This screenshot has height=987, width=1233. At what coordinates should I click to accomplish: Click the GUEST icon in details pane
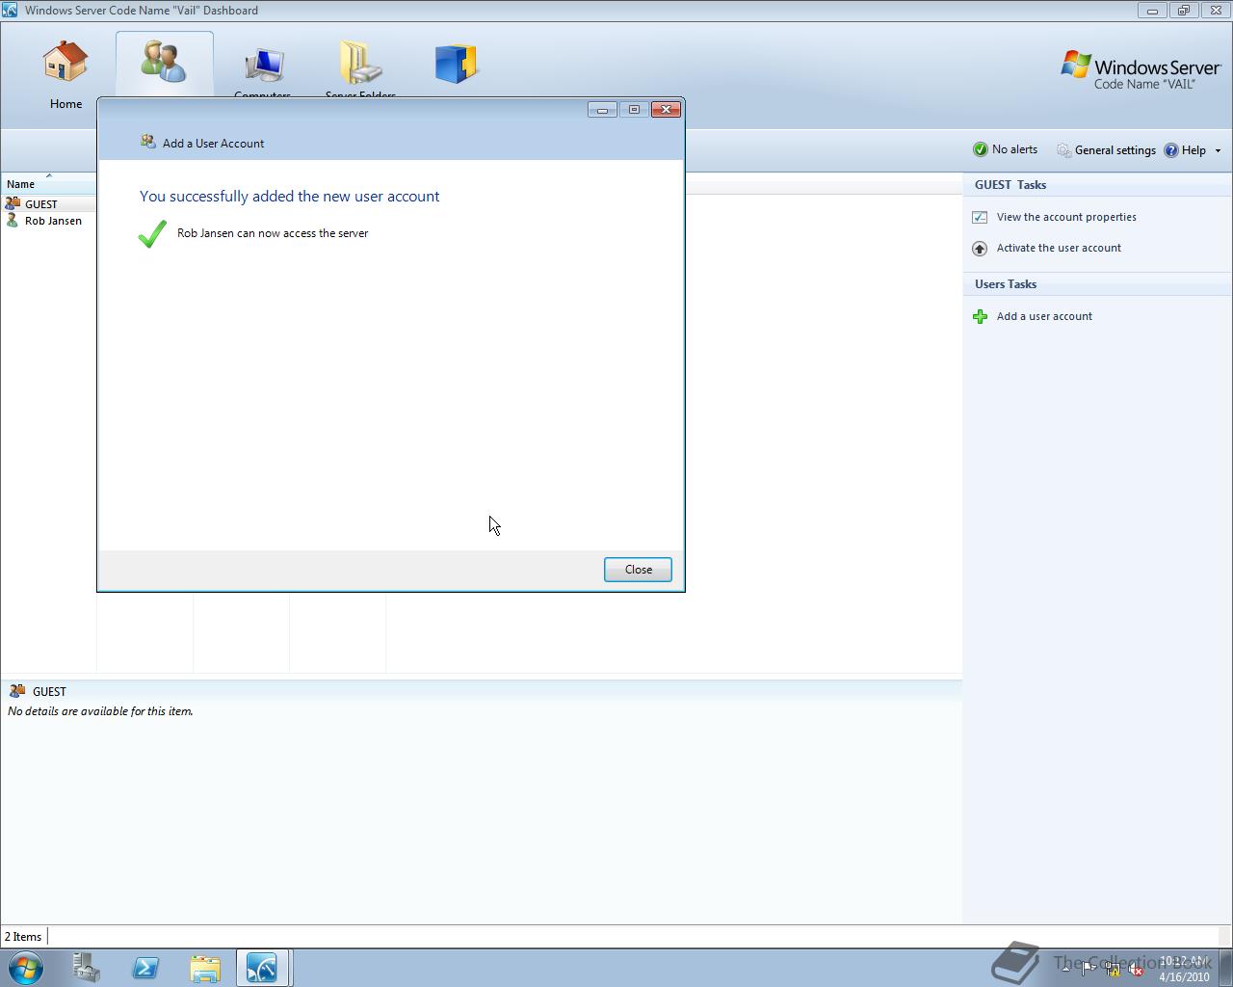coord(17,691)
